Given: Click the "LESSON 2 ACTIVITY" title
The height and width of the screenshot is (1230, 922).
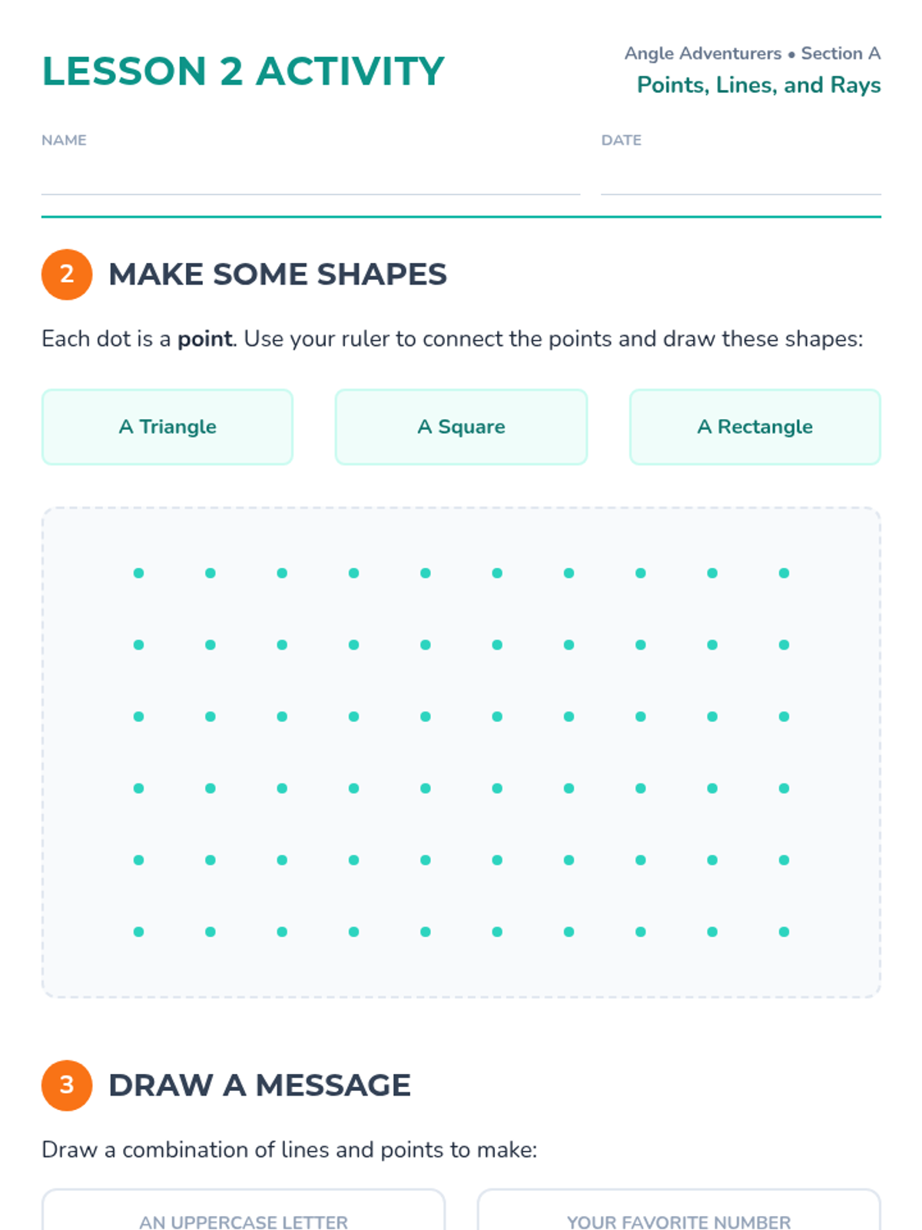Looking at the screenshot, I should point(243,71).
